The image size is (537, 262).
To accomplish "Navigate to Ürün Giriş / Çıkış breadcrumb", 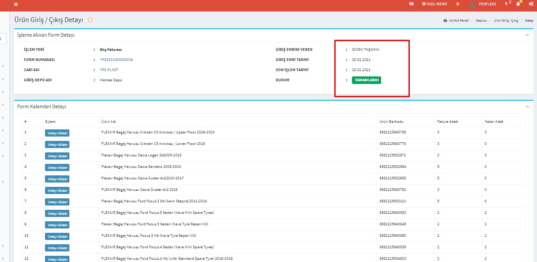I will [x=506, y=21].
